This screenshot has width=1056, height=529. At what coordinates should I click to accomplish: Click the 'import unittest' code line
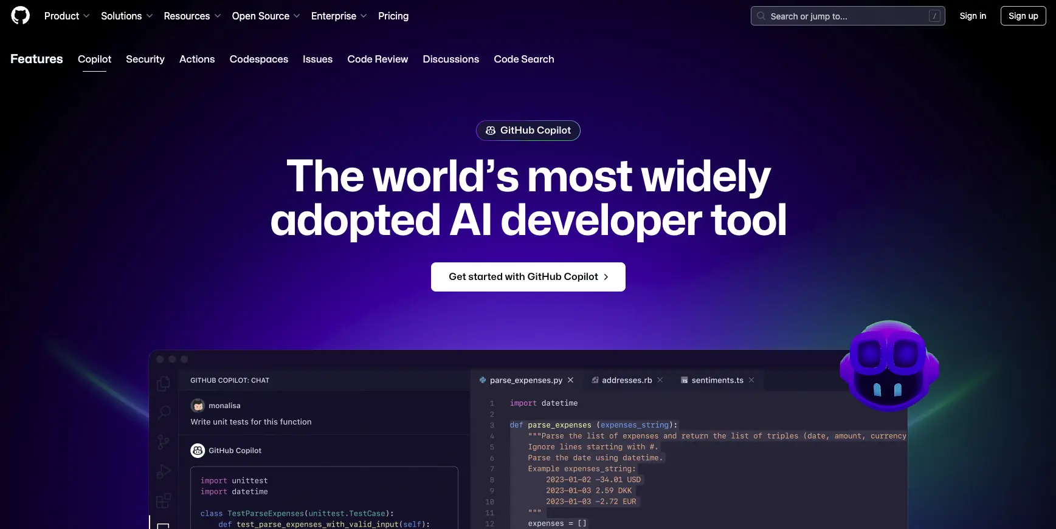(234, 480)
